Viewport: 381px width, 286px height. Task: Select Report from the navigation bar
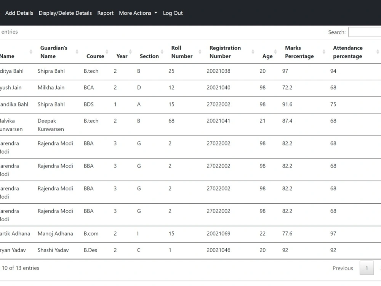click(105, 13)
